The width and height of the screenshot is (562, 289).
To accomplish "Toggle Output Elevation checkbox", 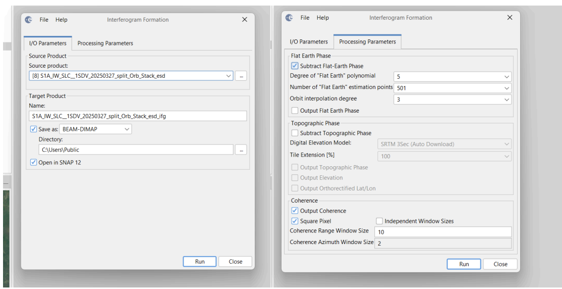I will point(295,178).
